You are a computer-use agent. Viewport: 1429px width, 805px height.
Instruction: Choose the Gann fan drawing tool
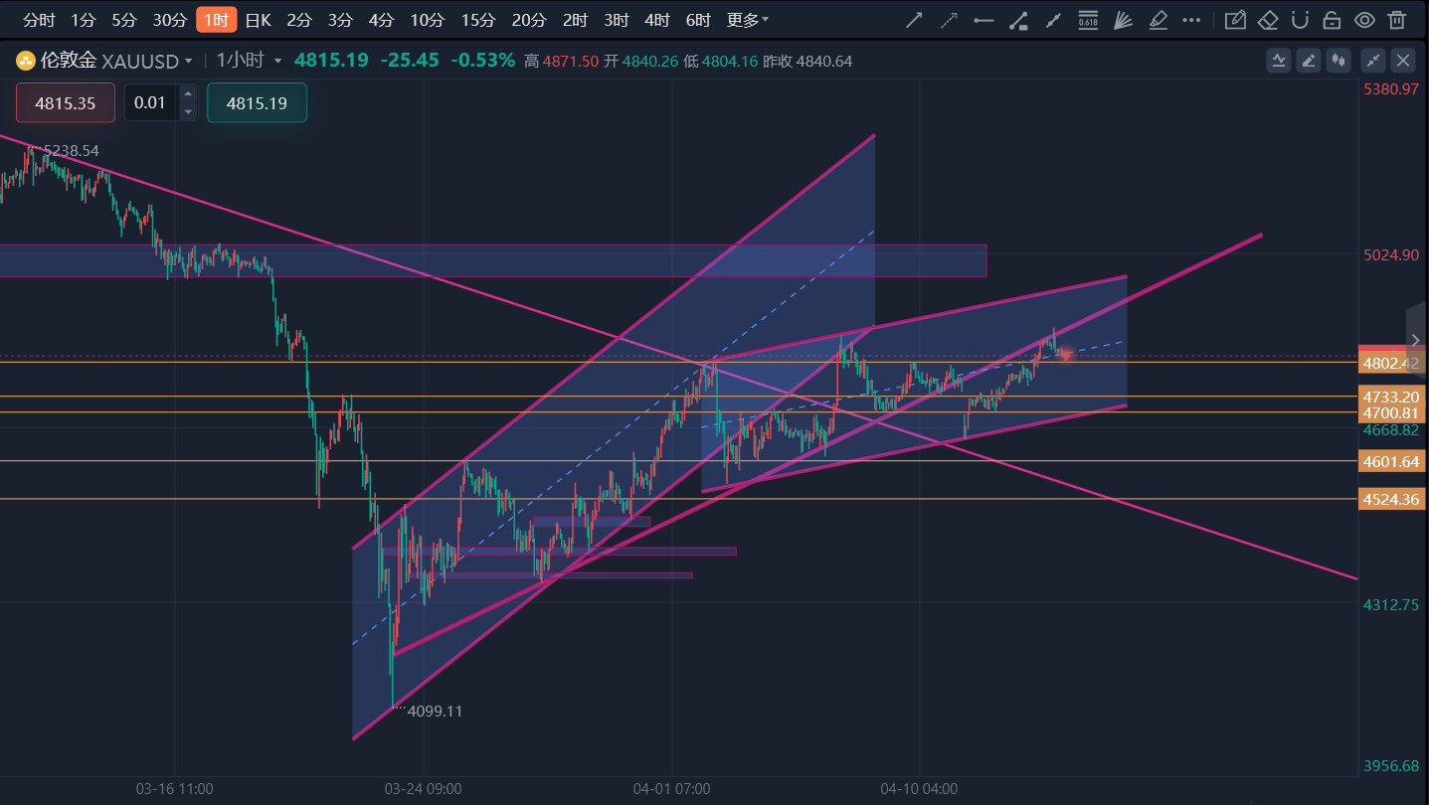point(1123,20)
